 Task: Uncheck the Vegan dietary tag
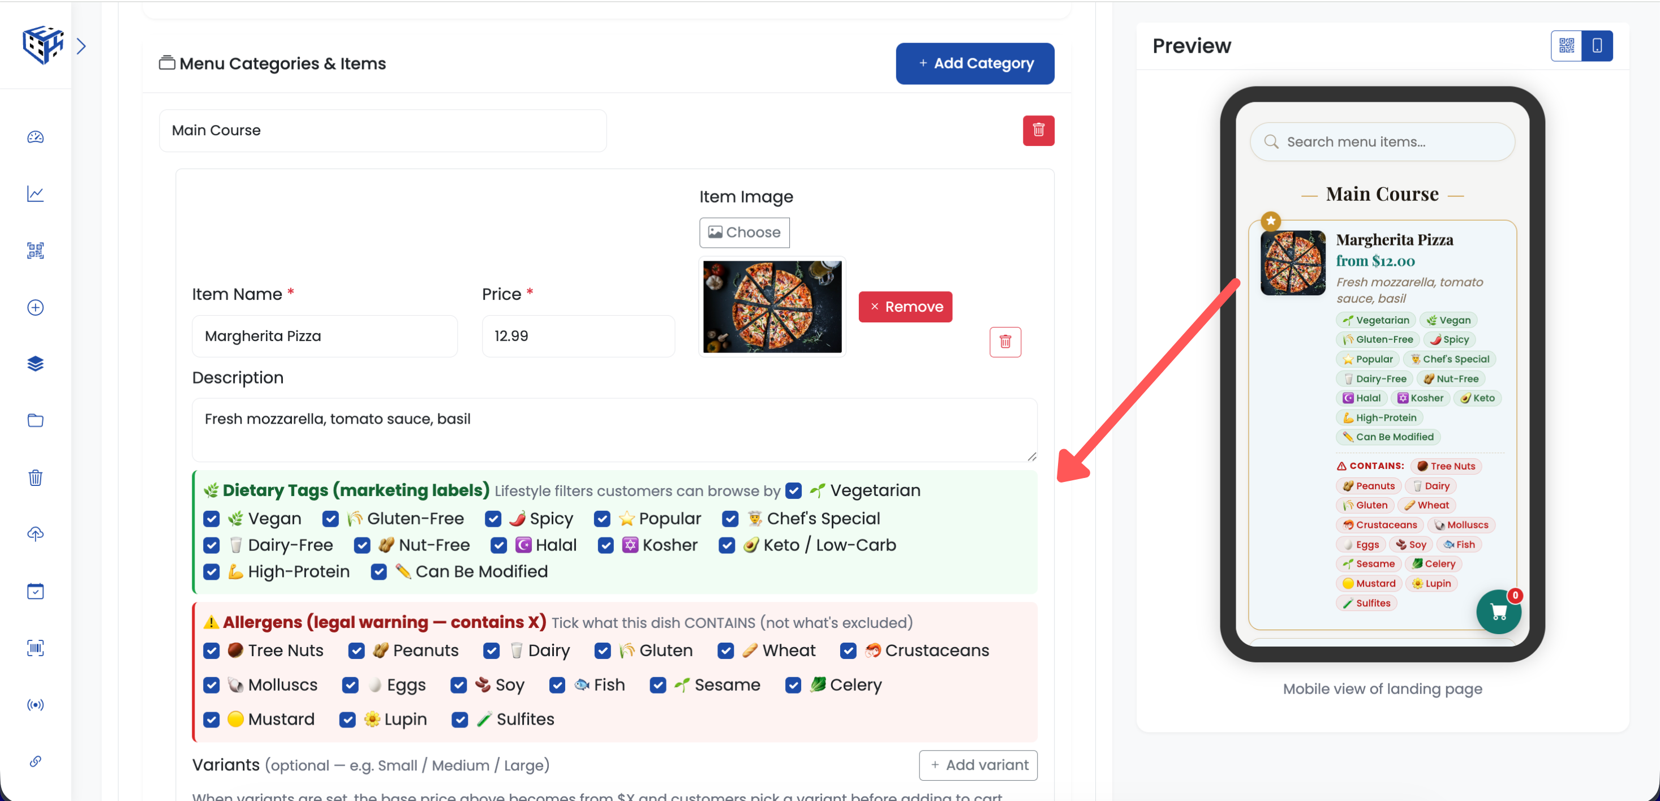[212, 519]
